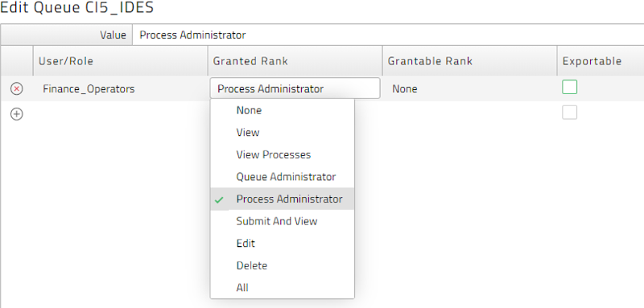Toggle the Exportable checkbox in the empty row
This screenshot has height=308, width=644.
570,113
